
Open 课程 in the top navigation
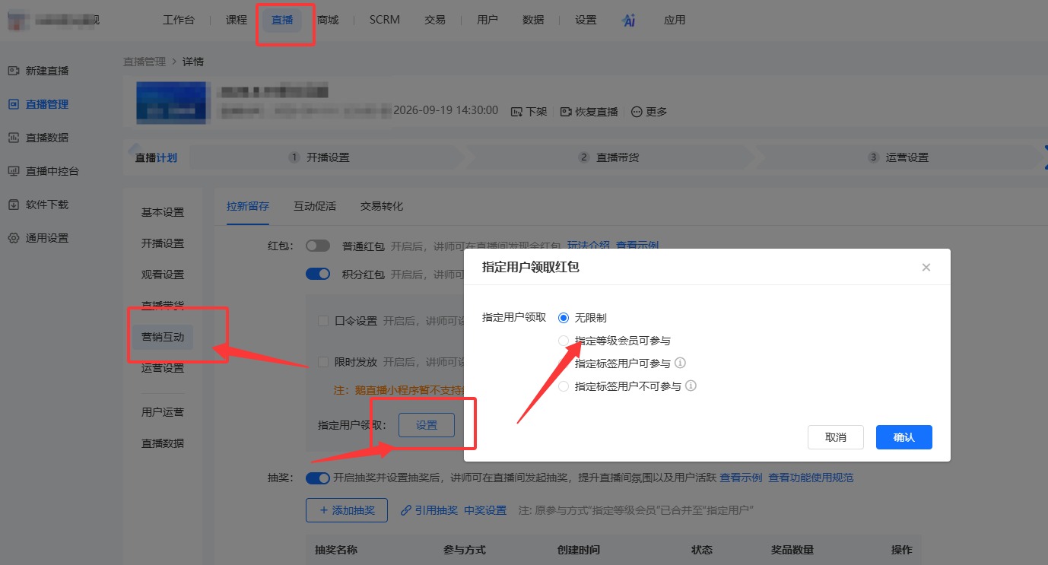[237, 21]
